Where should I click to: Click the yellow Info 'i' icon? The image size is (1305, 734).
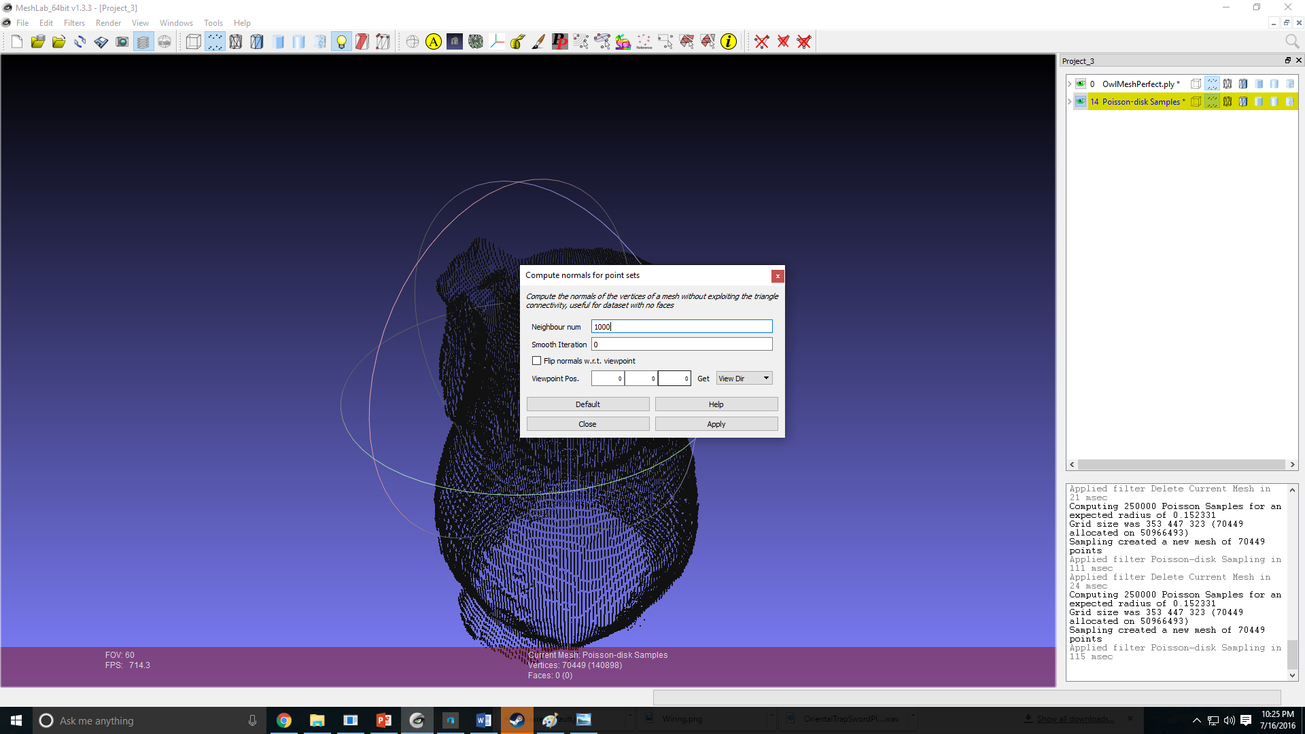point(729,42)
